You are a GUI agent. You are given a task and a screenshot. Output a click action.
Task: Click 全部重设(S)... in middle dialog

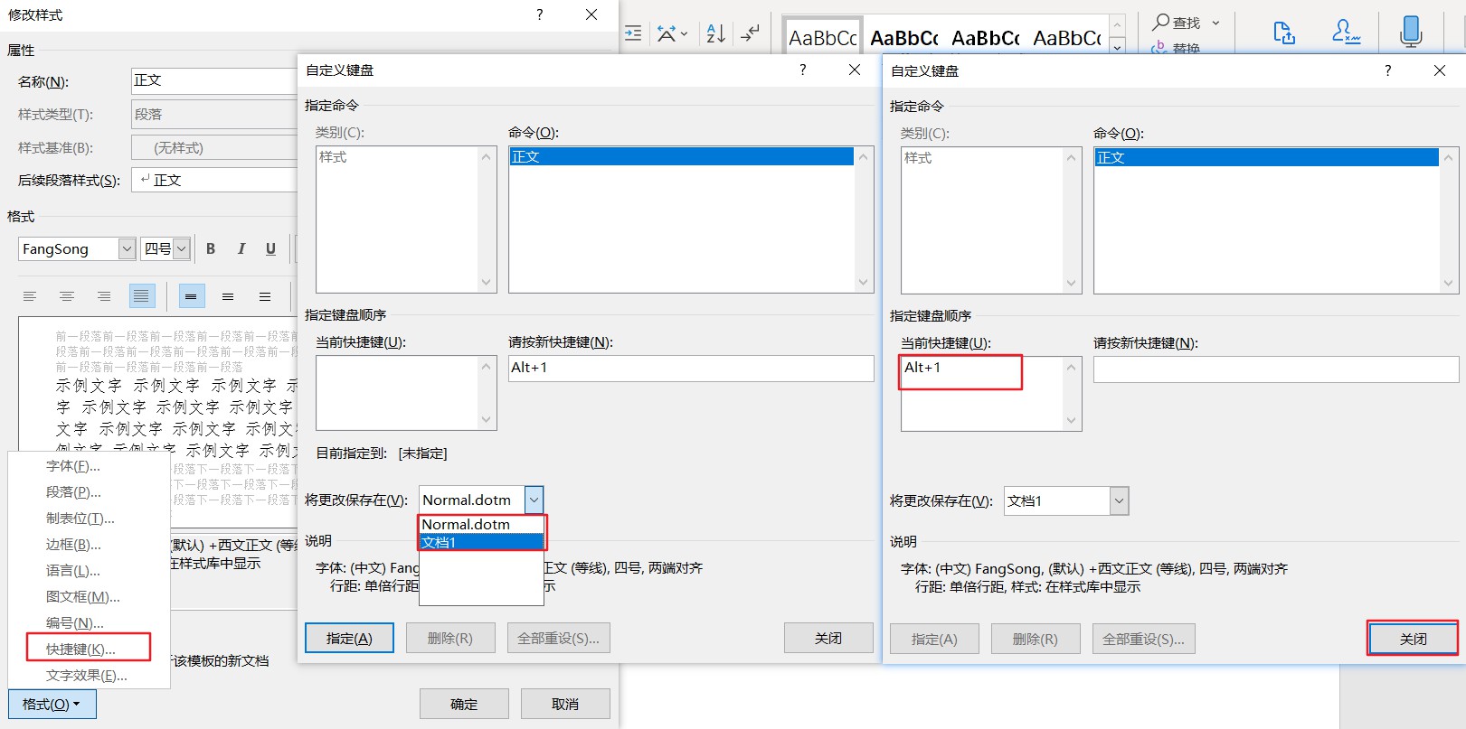click(558, 638)
